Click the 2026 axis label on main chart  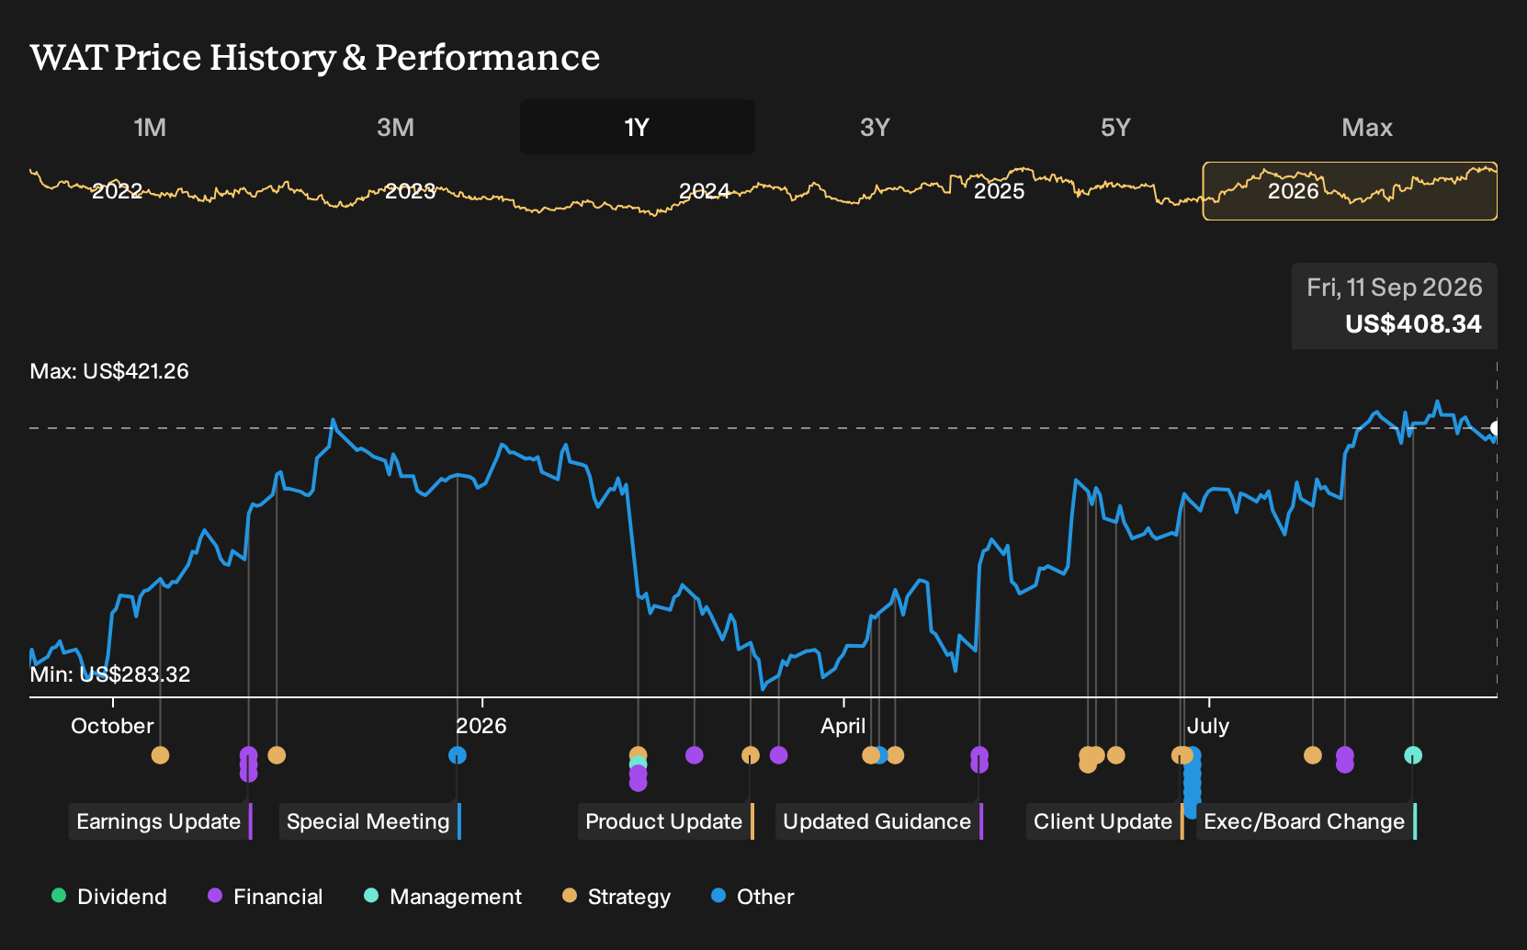click(481, 726)
